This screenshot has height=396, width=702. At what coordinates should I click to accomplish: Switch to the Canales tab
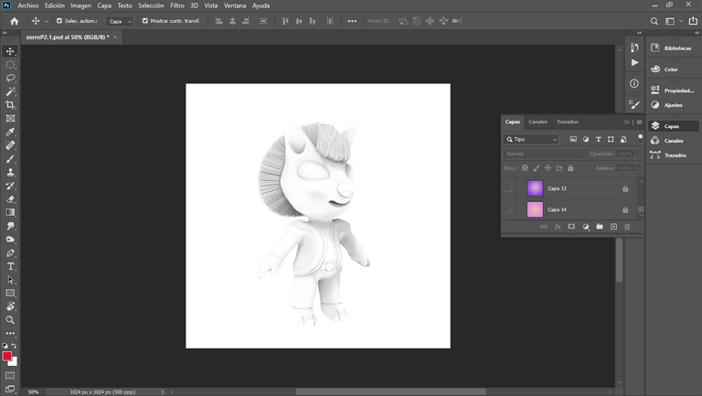tap(537, 122)
